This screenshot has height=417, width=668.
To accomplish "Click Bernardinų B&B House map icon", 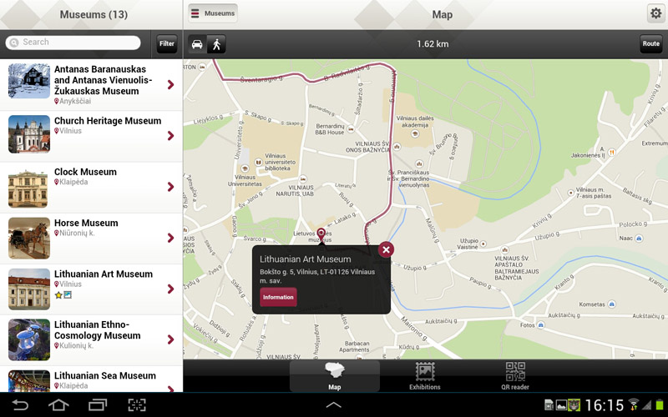I will pyautogui.click(x=351, y=128).
